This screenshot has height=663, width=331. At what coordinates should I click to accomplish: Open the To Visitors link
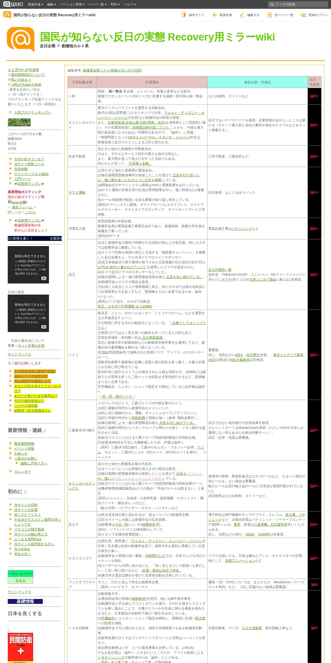[22, 549]
